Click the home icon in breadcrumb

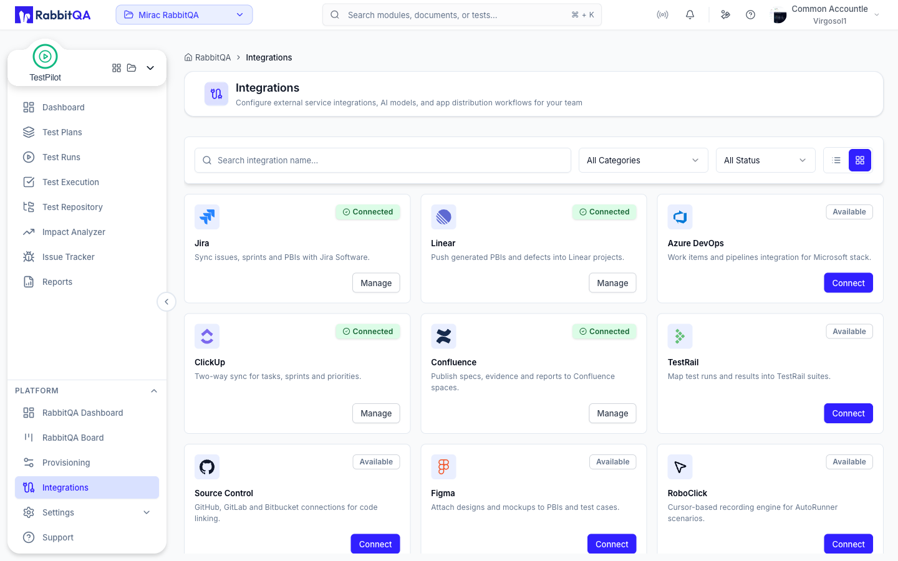point(188,57)
